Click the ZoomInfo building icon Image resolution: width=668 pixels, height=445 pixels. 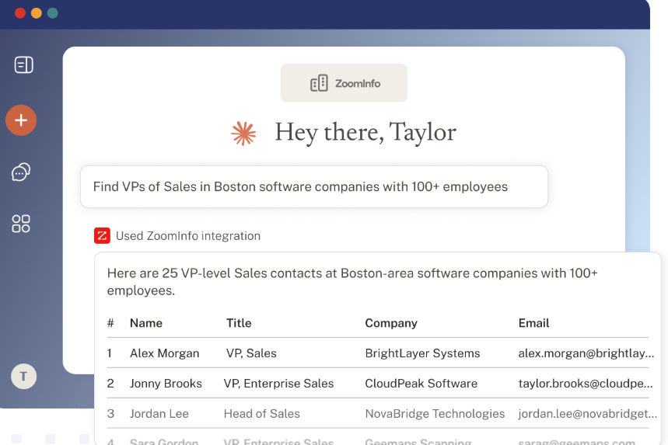[319, 83]
